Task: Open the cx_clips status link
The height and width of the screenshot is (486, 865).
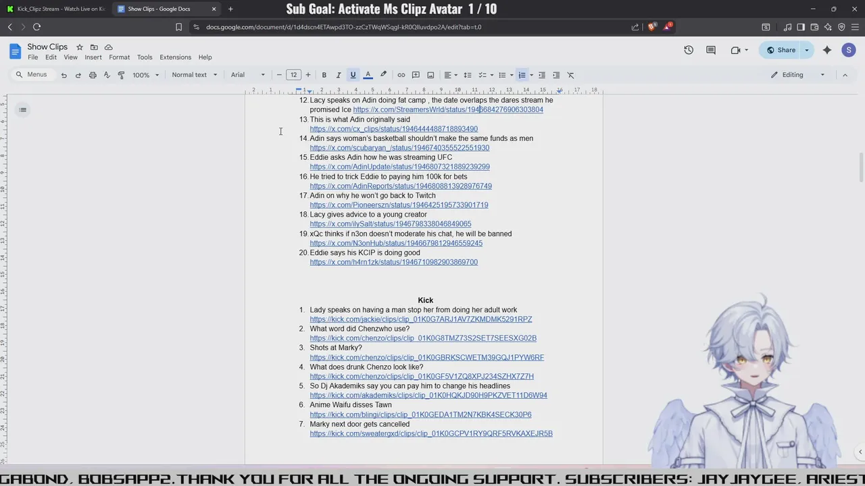Action: [x=393, y=129]
